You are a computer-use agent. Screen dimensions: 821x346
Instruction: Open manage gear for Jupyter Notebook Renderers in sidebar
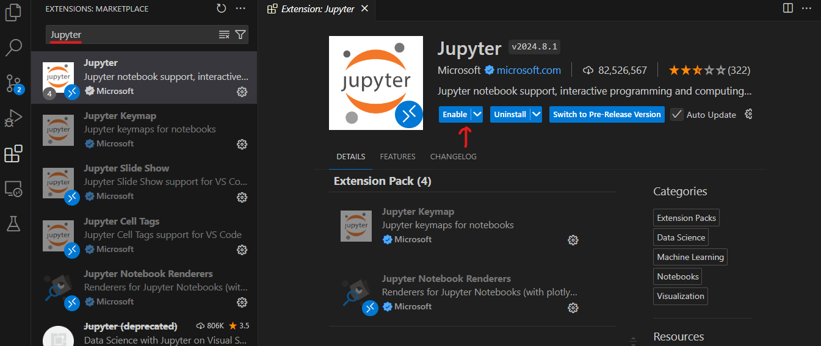(x=242, y=302)
